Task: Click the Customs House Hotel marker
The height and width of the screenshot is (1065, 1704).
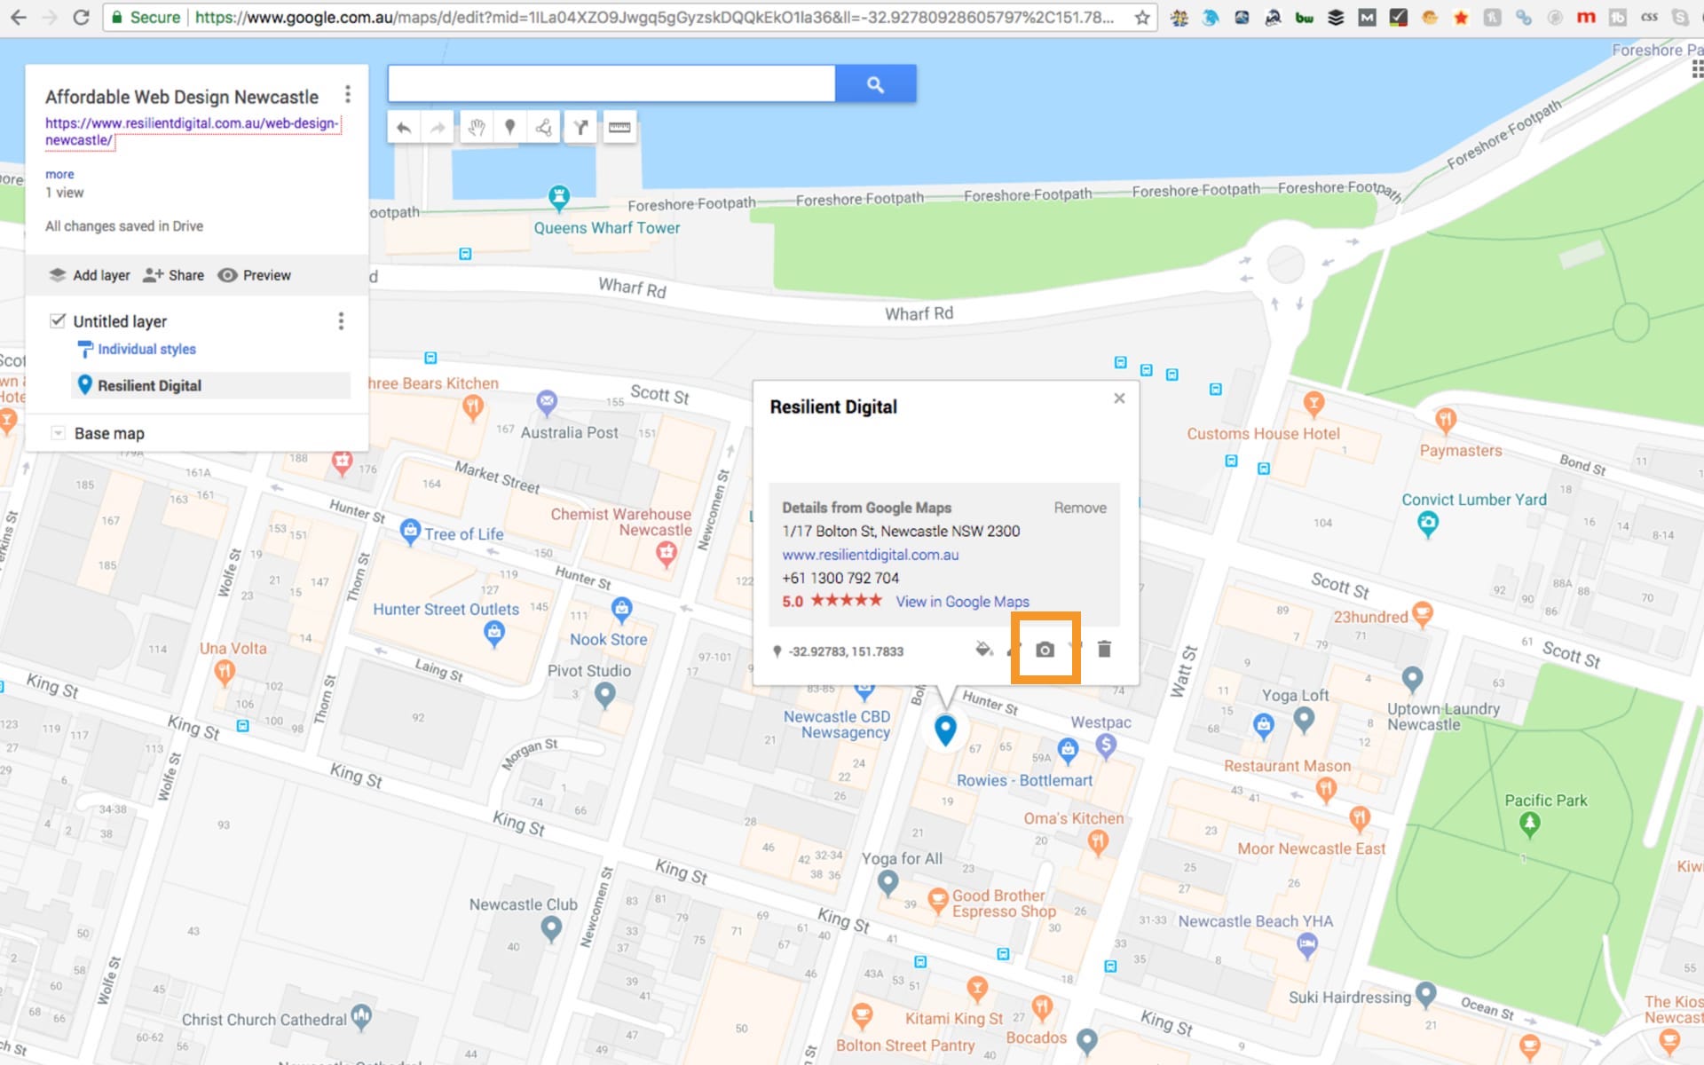Action: click(x=1313, y=404)
